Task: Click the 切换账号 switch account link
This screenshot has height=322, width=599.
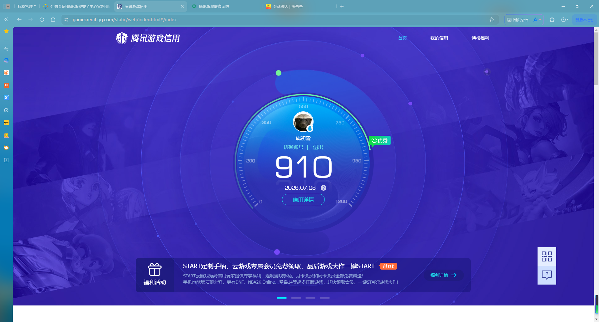Action: pos(293,147)
